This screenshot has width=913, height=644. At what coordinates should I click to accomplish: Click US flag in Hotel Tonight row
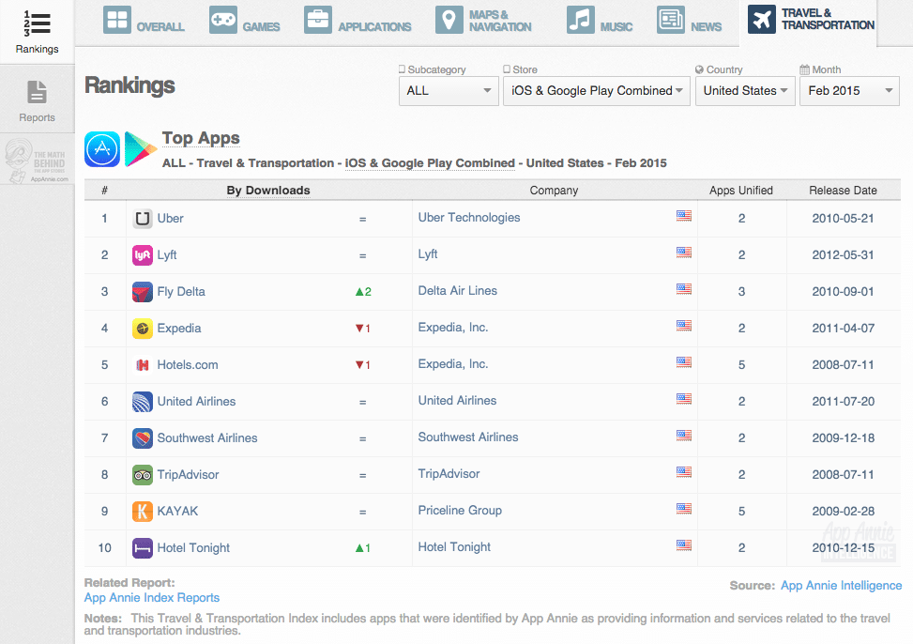pos(684,545)
